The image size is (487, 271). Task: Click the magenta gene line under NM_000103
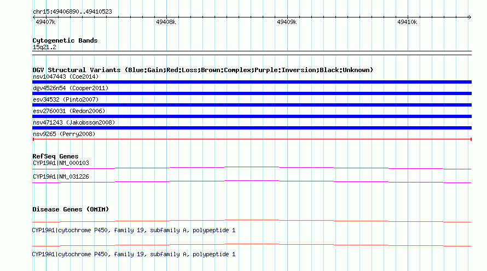[x=252, y=168]
